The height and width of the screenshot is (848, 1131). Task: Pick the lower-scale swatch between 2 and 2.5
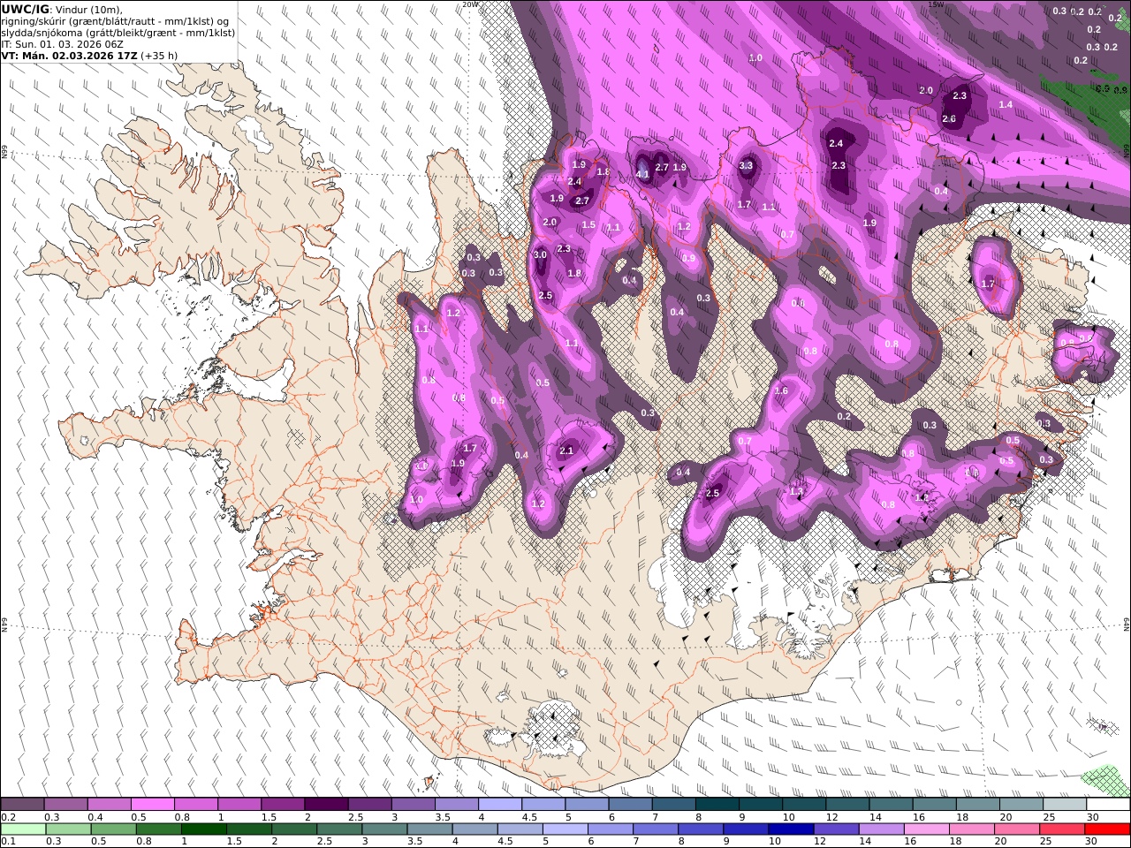coord(294,829)
